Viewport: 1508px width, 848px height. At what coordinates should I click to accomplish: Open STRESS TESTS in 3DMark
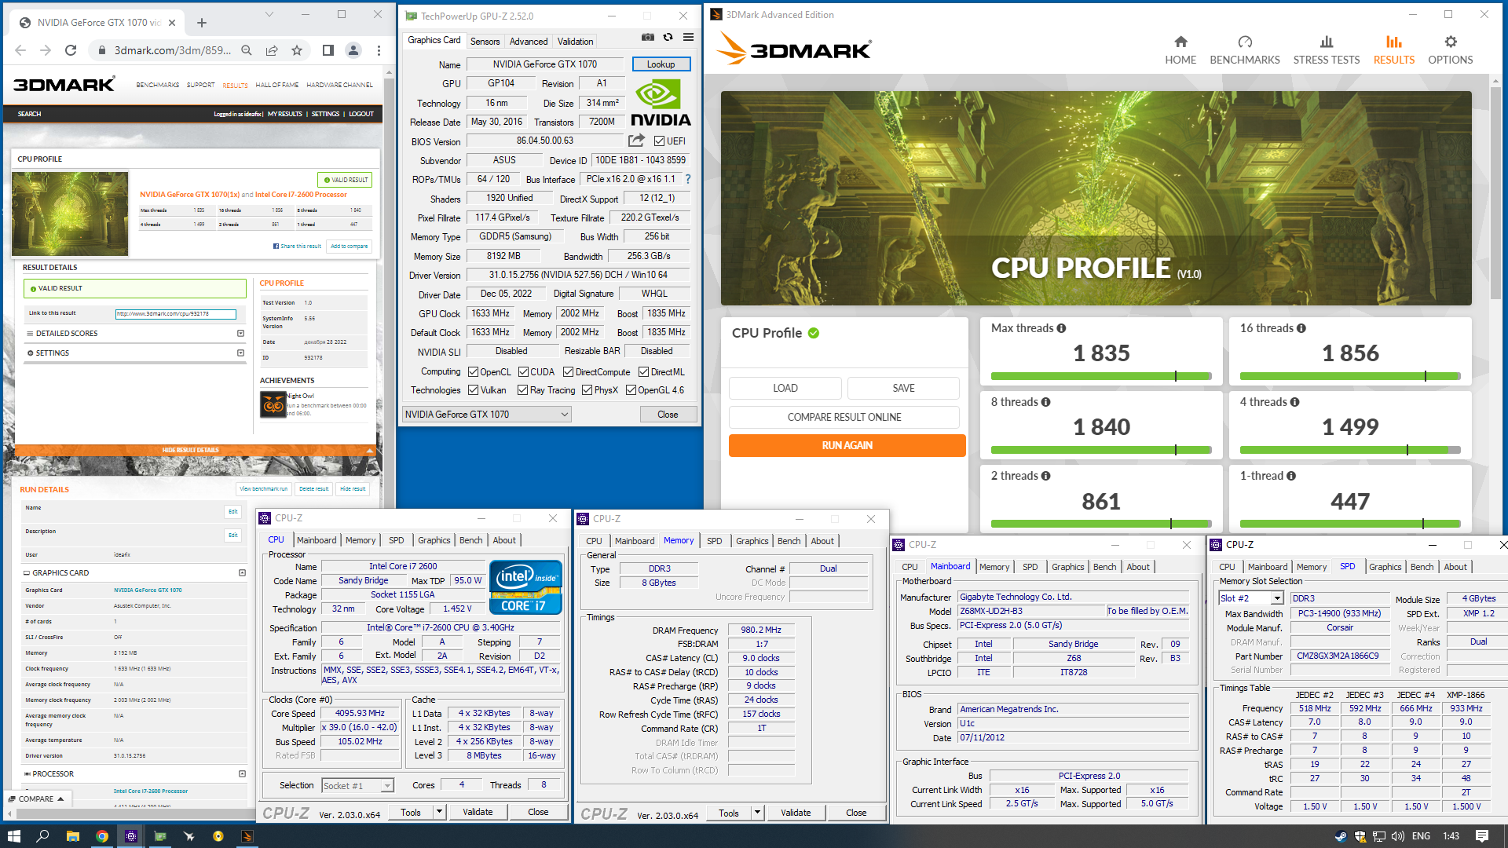pyautogui.click(x=1327, y=50)
